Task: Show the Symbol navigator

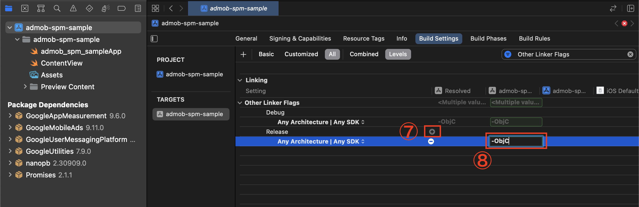Action: coord(41,8)
